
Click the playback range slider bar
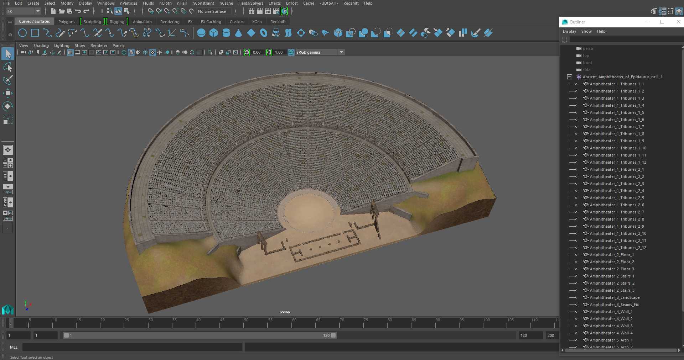point(199,335)
